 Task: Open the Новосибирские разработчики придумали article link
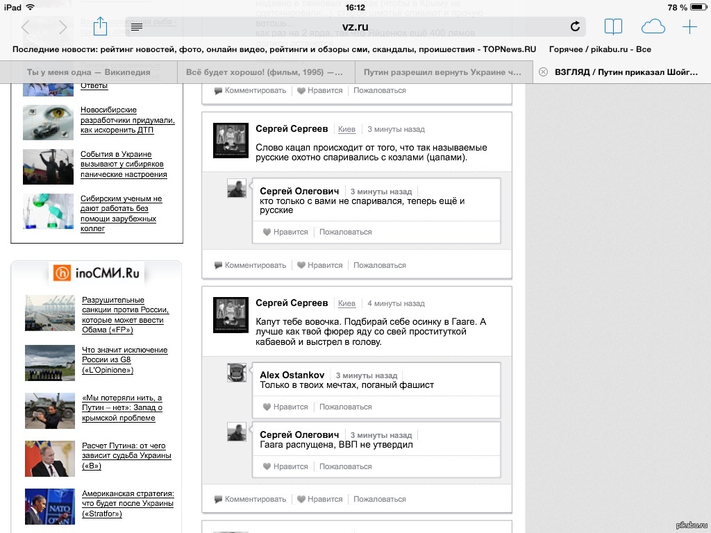tap(128, 120)
